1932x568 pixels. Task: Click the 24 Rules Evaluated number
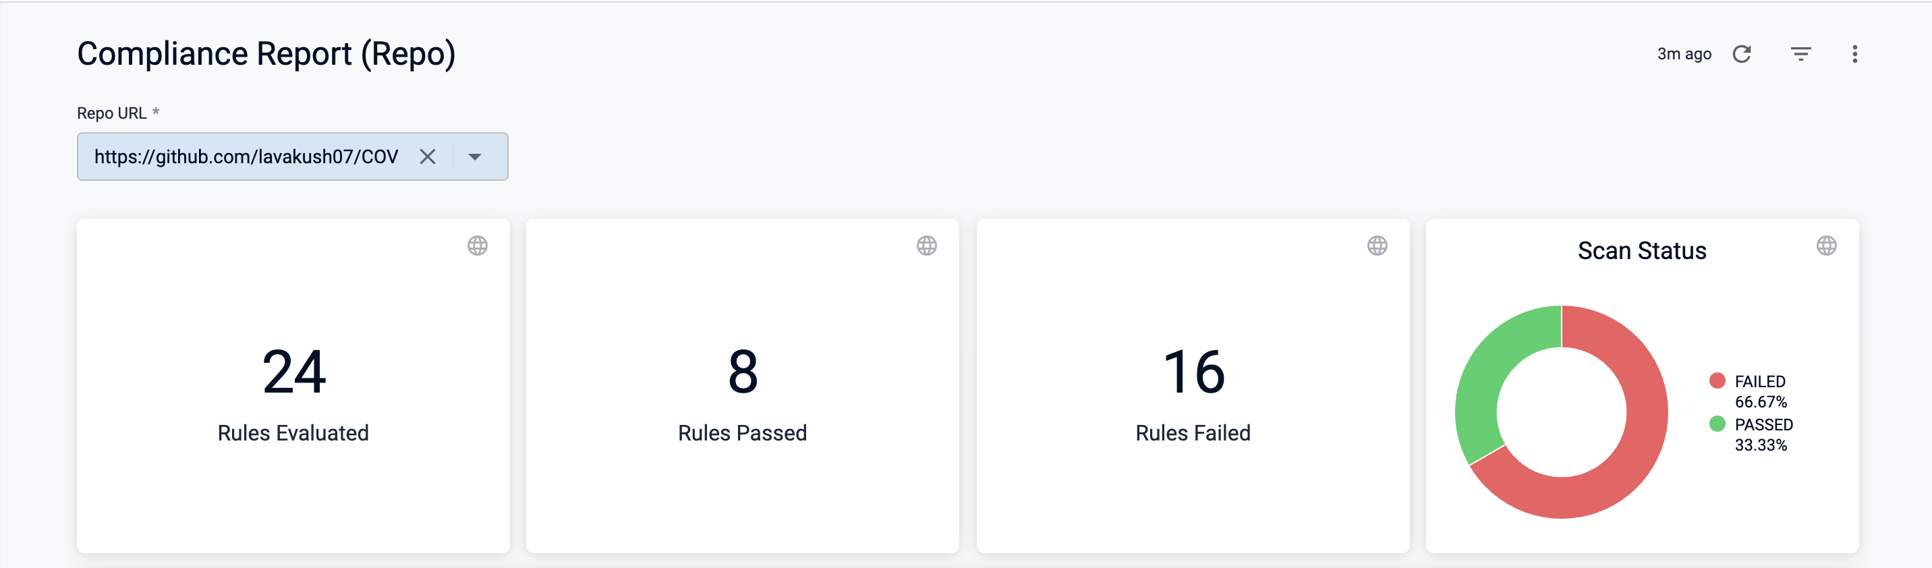pyautogui.click(x=293, y=372)
